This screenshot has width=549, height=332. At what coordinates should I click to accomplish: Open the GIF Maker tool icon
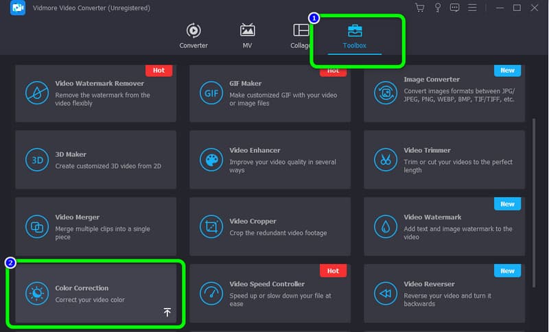pos(210,93)
